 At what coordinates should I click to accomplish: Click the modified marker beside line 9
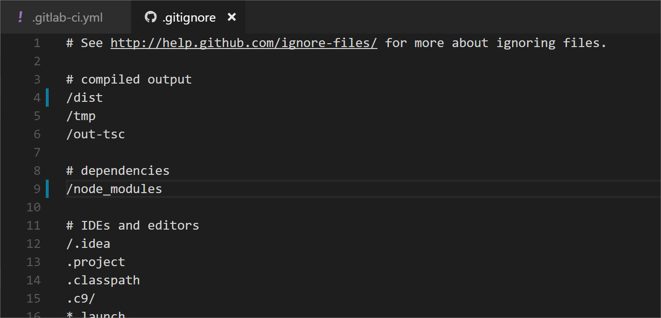47,189
